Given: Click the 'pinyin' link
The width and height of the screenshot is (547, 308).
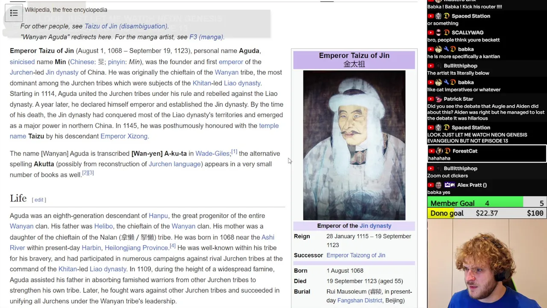Looking at the screenshot, I should tap(116, 62).
